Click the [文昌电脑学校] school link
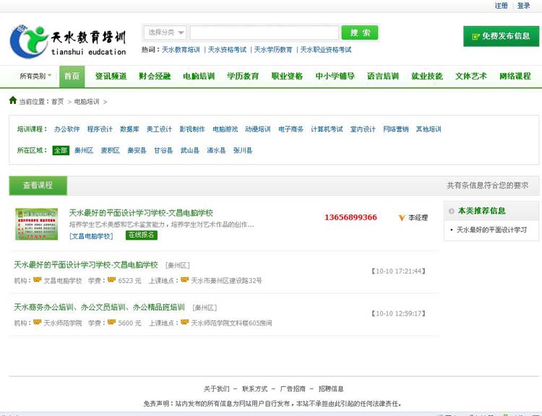The image size is (542, 416). (x=91, y=236)
